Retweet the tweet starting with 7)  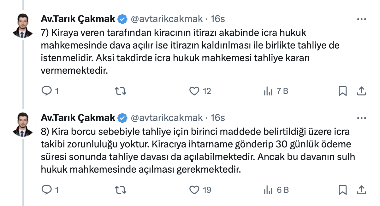click(x=120, y=91)
